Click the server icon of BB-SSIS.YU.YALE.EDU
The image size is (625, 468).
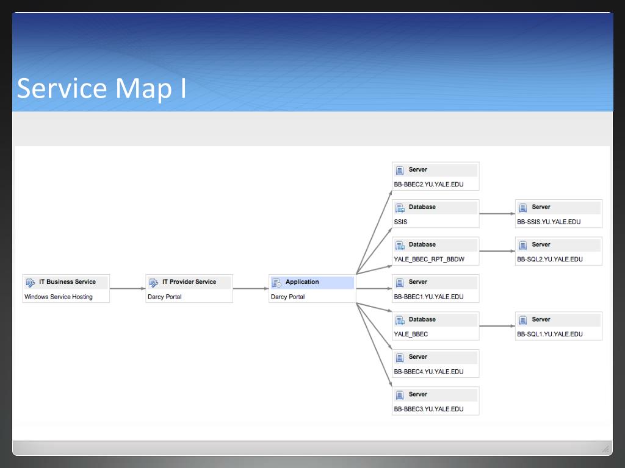523,208
